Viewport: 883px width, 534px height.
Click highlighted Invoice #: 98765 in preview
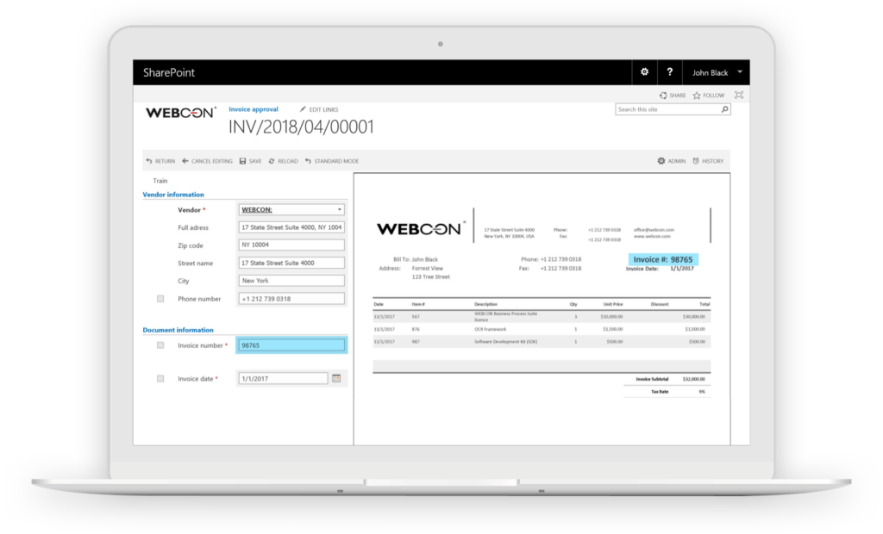[x=663, y=259]
